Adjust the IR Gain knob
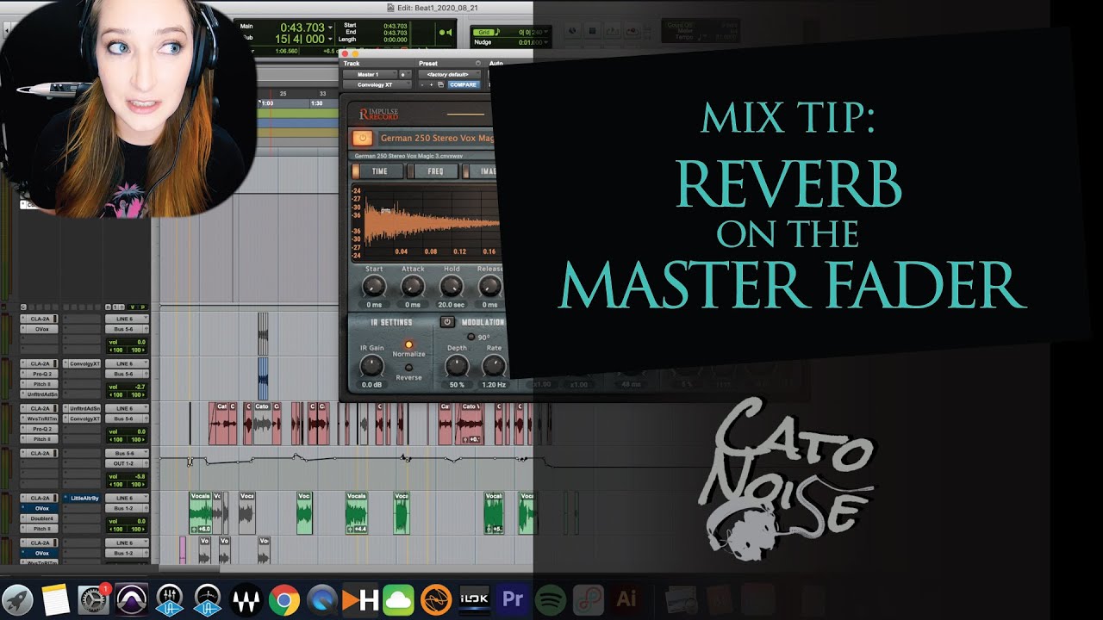This screenshot has width=1103, height=620. coord(371,366)
